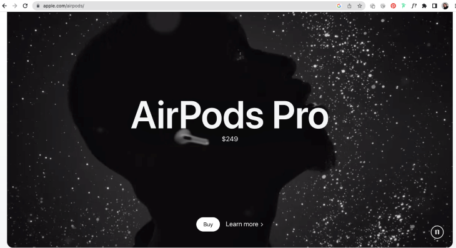Open the gray gear-shaped extension icon
The width and height of the screenshot is (456, 248).
pyautogui.click(x=383, y=6)
